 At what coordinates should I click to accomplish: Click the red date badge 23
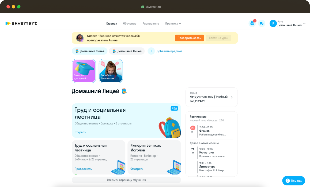tap(193, 128)
